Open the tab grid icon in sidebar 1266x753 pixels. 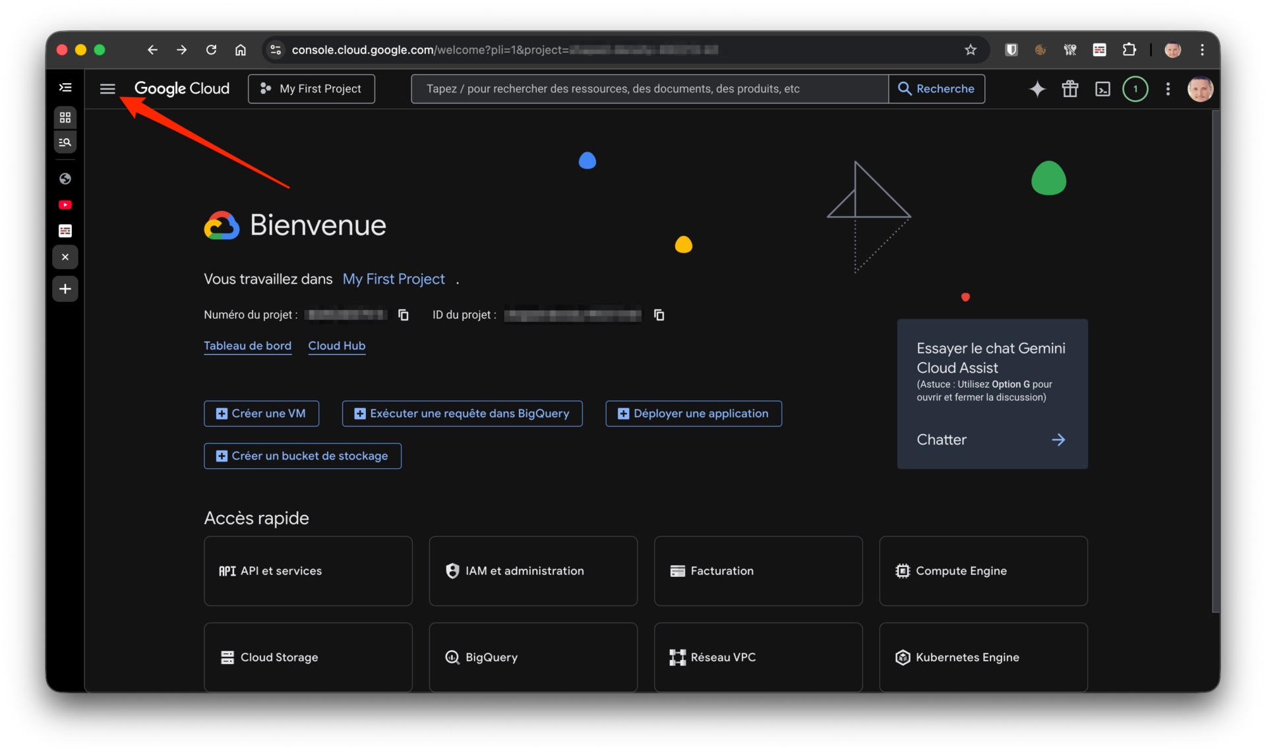click(x=65, y=117)
